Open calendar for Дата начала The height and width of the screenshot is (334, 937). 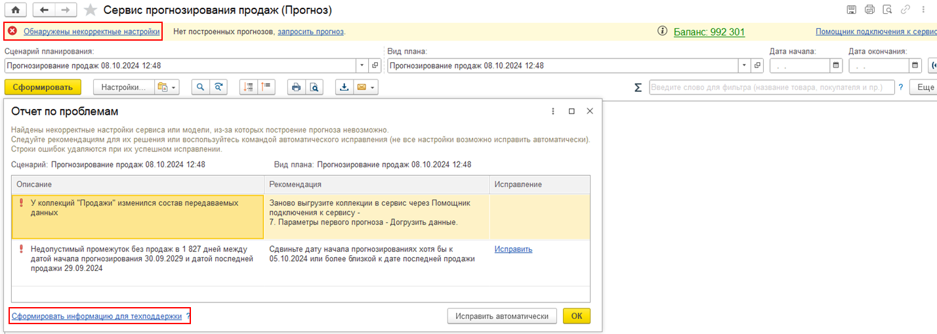836,66
